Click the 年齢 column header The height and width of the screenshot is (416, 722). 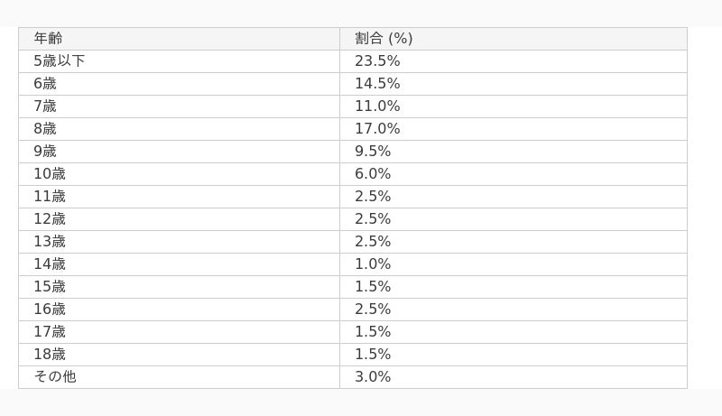[48, 39]
